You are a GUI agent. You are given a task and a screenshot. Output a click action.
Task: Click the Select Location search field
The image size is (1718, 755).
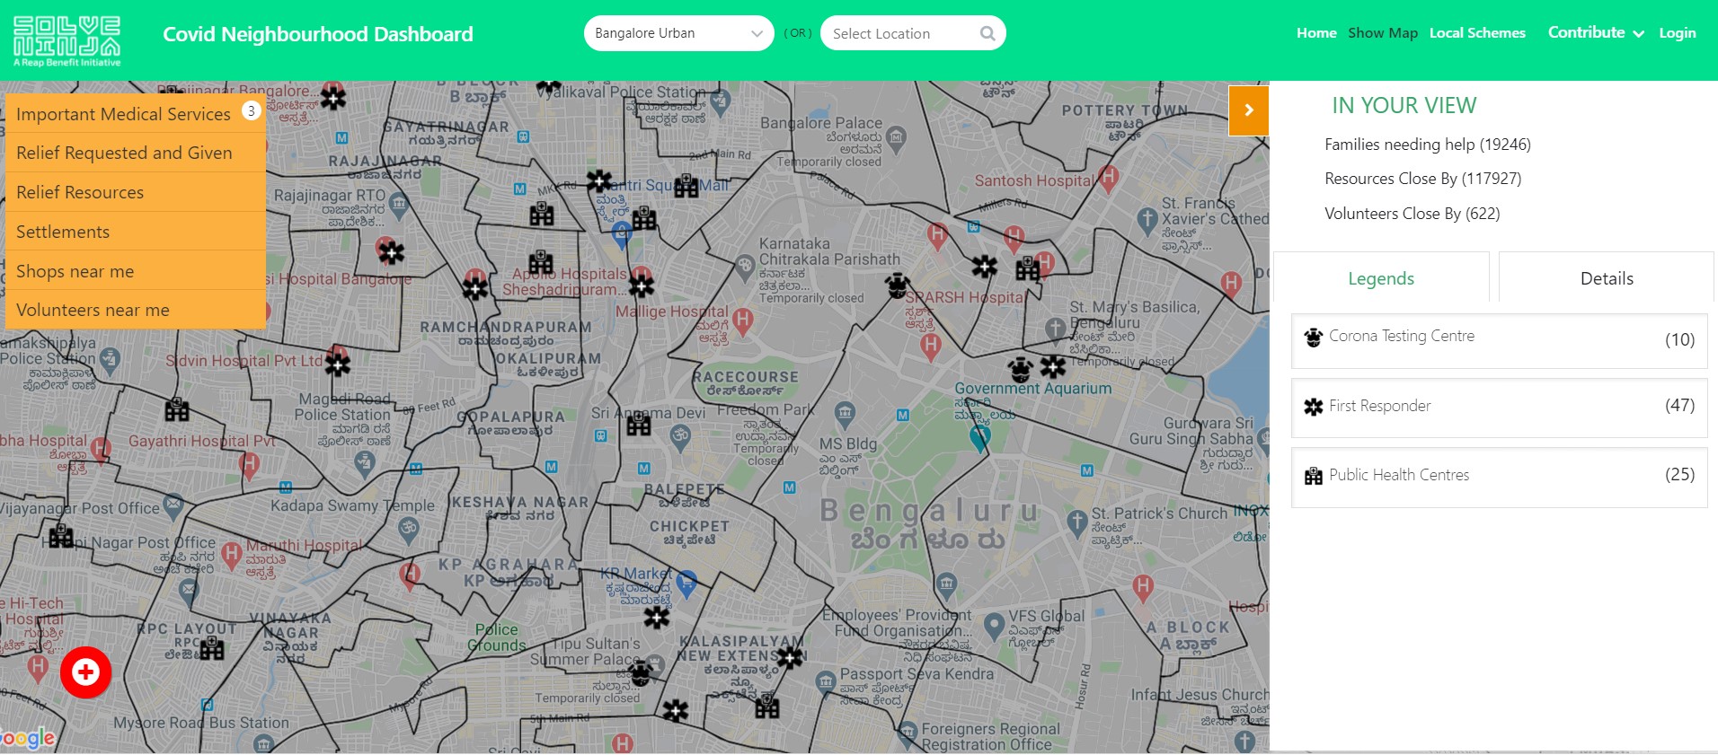coord(913,33)
